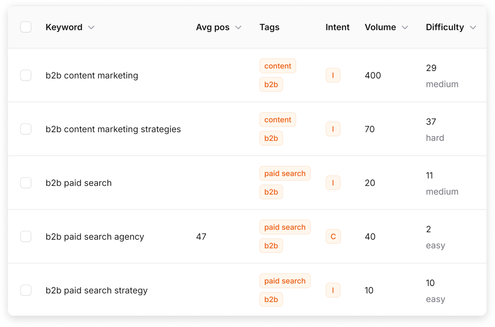Open the intent indicator on the b2b paid search row
This screenshot has width=495, height=327.
coord(333,183)
